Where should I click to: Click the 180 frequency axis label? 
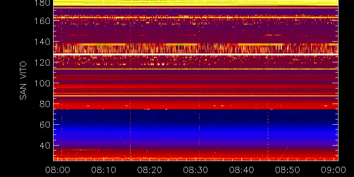tap(42, 3)
